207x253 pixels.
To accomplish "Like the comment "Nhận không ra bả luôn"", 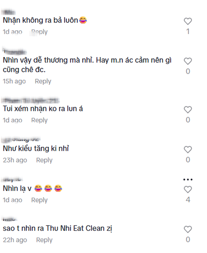I will pos(188,21).
